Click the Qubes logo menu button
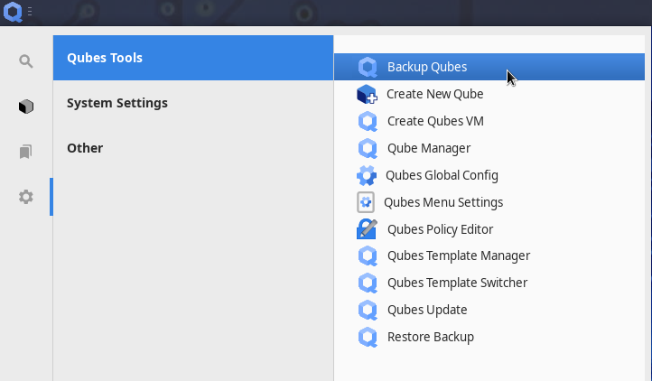Image resolution: width=652 pixels, height=381 pixels. [x=13, y=12]
